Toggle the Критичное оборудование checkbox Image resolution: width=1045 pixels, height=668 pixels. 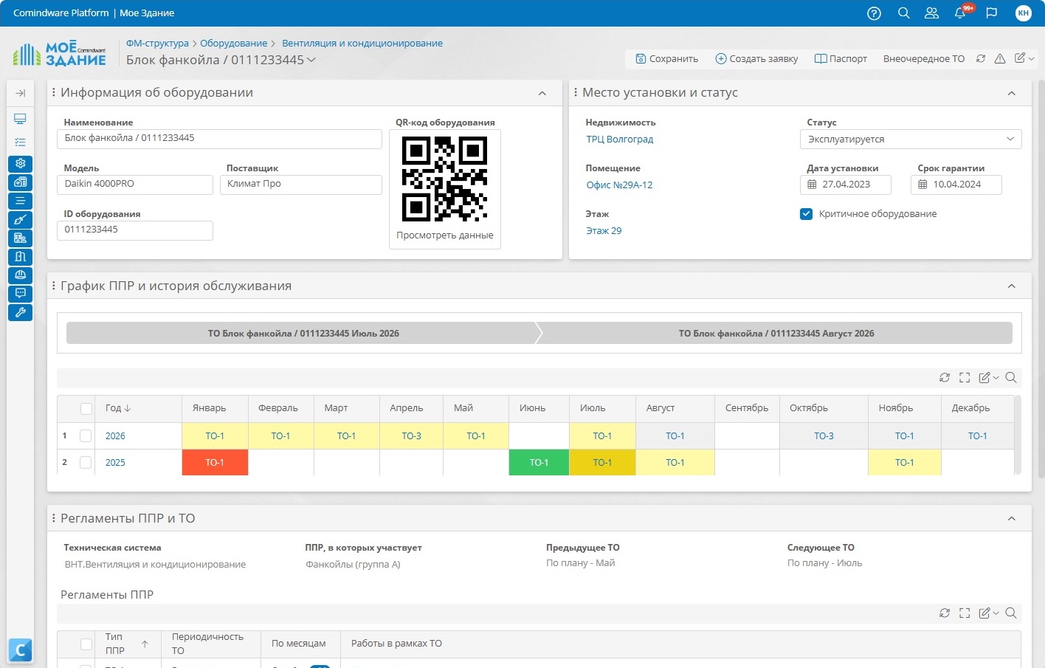806,214
